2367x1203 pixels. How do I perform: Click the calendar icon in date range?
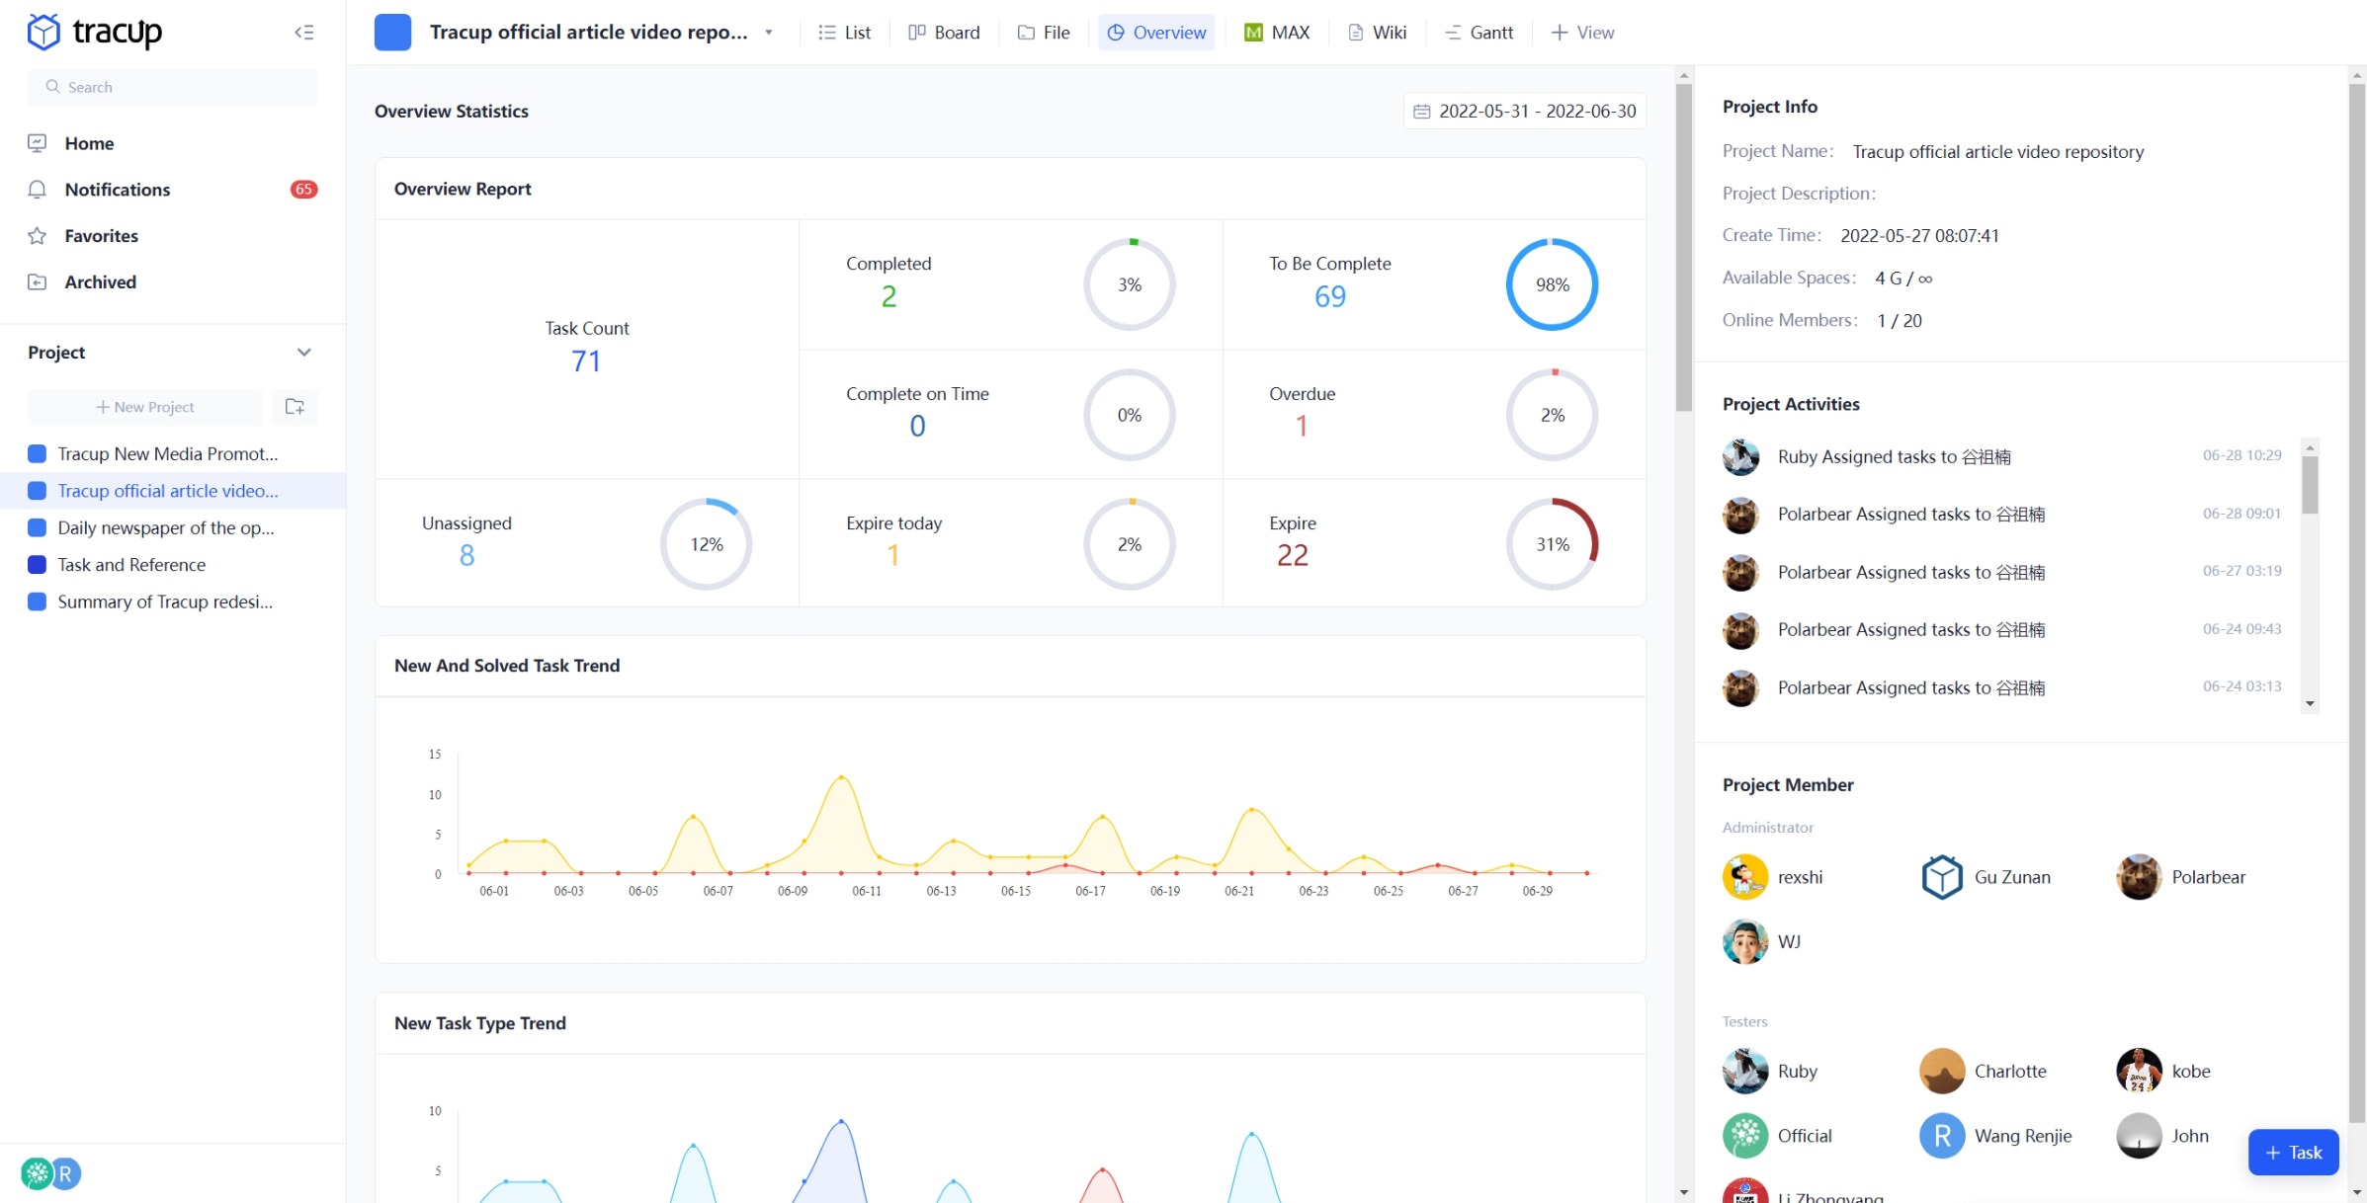click(1421, 112)
